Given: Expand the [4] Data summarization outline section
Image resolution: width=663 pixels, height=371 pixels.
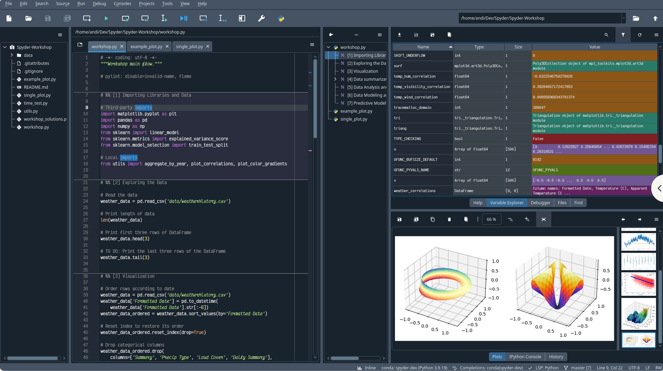Looking at the screenshot, I should (335, 79).
